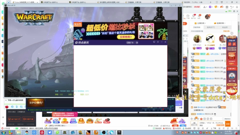The image size is (240, 135).
Task: Dismiss the ad in the 热点资讯 title bar
Action: pyautogui.click(x=137, y=42)
